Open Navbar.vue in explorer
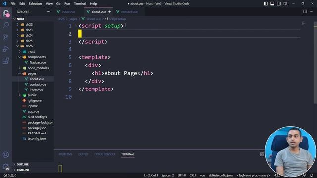 point(38,62)
